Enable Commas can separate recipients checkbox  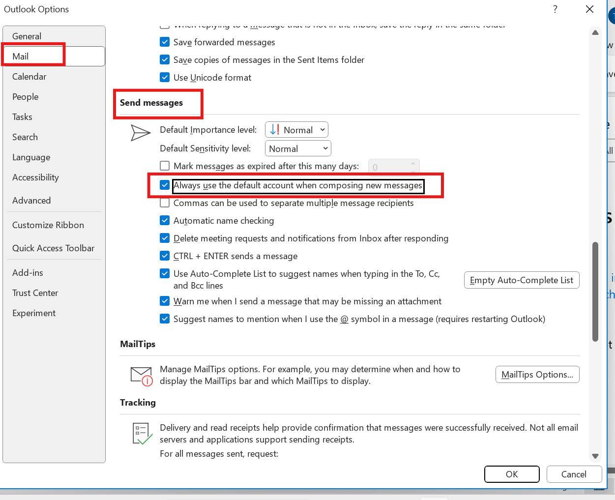[x=165, y=203]
